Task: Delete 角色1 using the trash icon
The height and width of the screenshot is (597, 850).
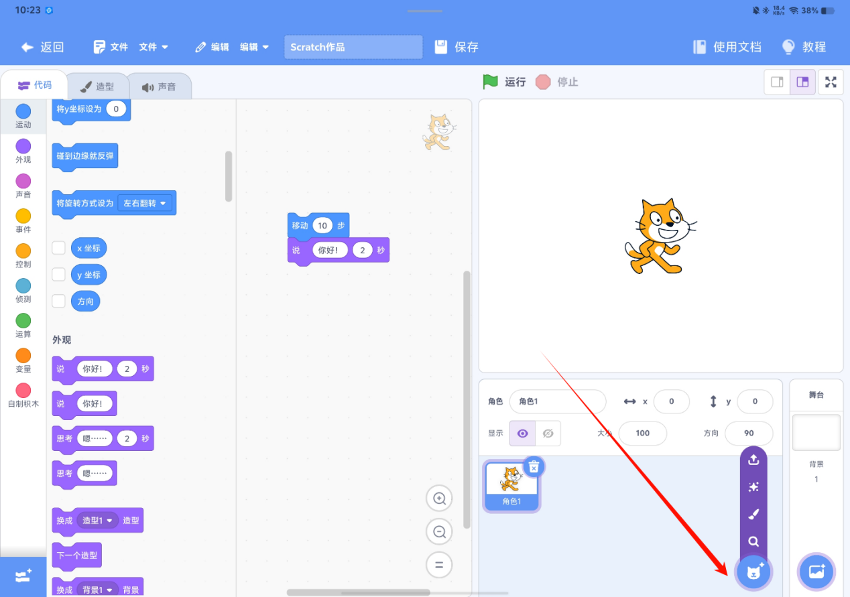Action: point(534,467)
